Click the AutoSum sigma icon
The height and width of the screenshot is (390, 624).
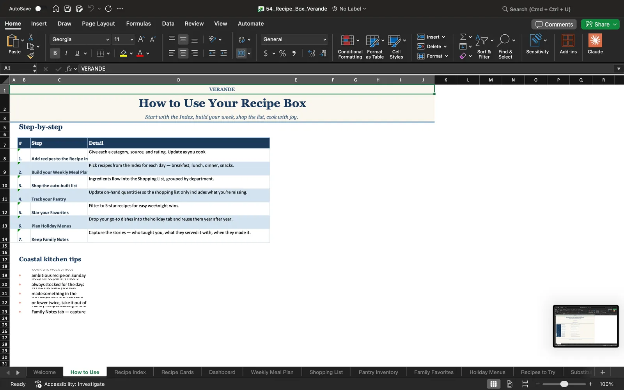[463, 37]
